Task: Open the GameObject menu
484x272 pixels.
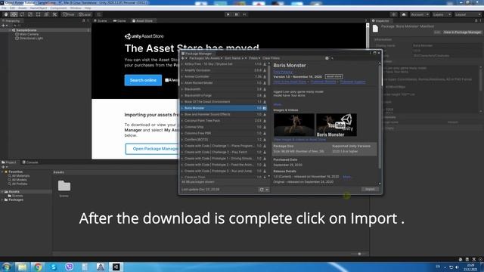Action: tap(39, 8)
